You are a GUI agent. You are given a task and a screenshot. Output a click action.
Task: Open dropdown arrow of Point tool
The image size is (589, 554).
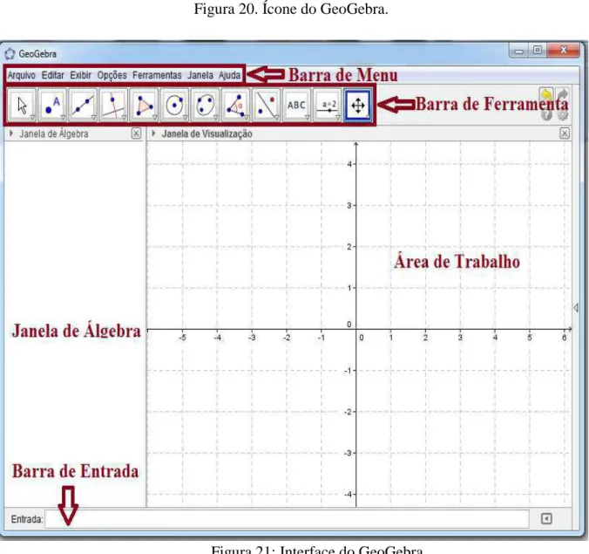tap(63, 118)
